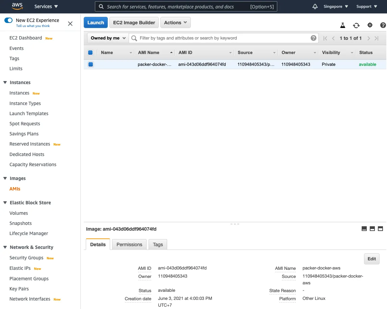This screenshot has height=309, width=387.
Task: Refresh the AMI list
Action: pyautogui.click(x=356, y=25)
